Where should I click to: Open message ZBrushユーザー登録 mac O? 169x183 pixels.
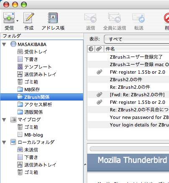[x=139, y=64]
